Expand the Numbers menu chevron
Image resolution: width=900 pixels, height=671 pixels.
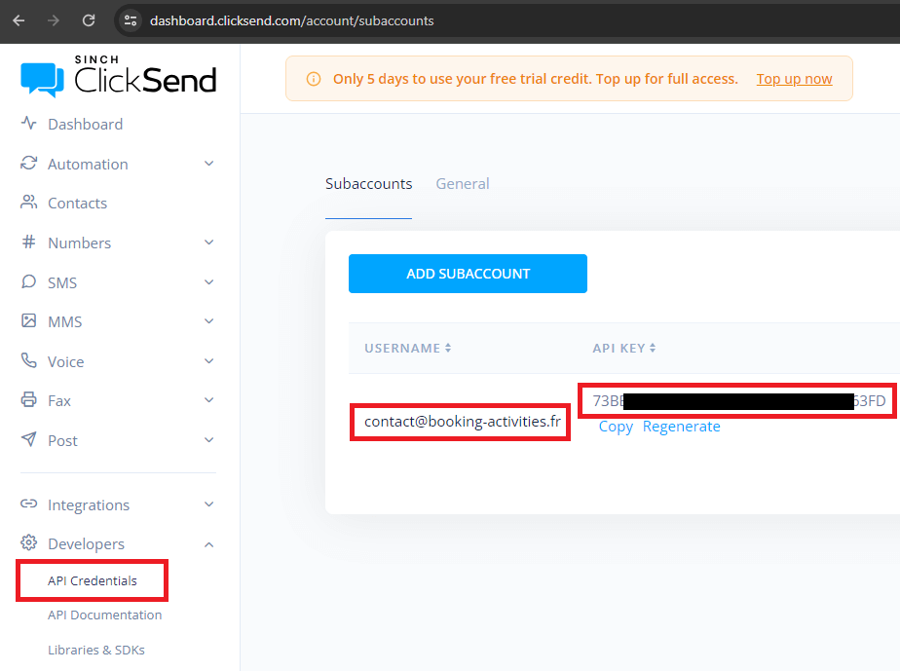click(x=208, y=242)
